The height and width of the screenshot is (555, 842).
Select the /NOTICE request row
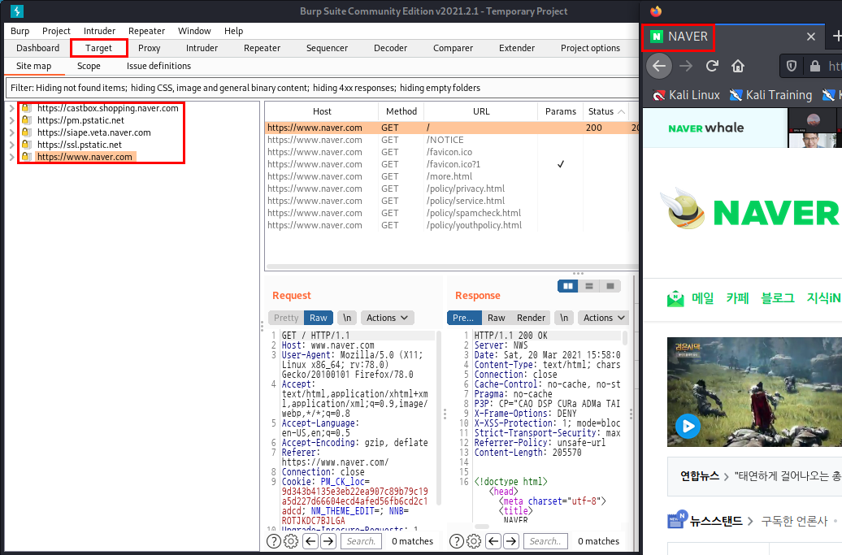(x=451, y=140)
